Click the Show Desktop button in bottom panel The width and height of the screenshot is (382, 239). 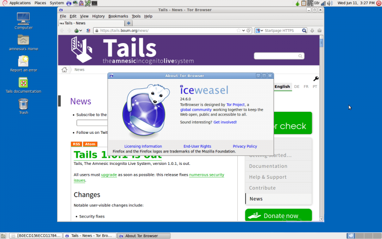tap(3, 236)
